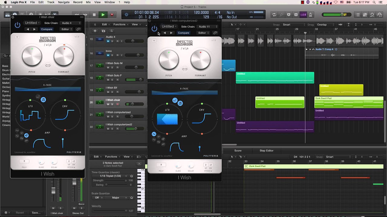Toggle the Metronome click button
The height and width of the screenshot is (217, 387).
click(311, 14)
